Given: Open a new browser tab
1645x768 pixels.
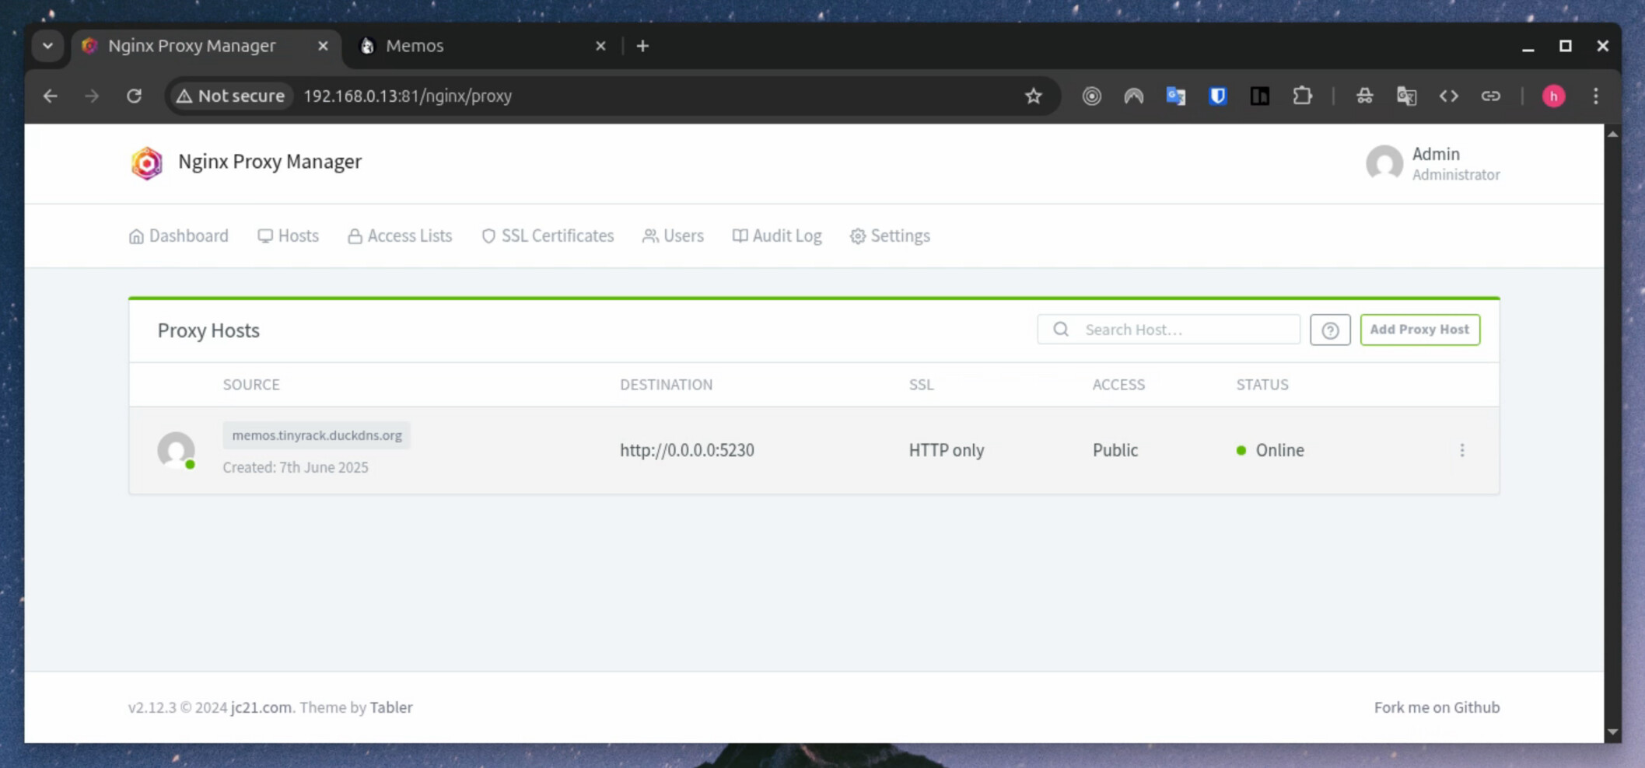Looking at the screenshot, I should (642, 46).
